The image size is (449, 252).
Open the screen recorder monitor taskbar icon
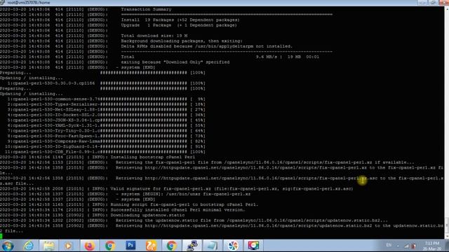pyautogui.click(x=253, y=246)
